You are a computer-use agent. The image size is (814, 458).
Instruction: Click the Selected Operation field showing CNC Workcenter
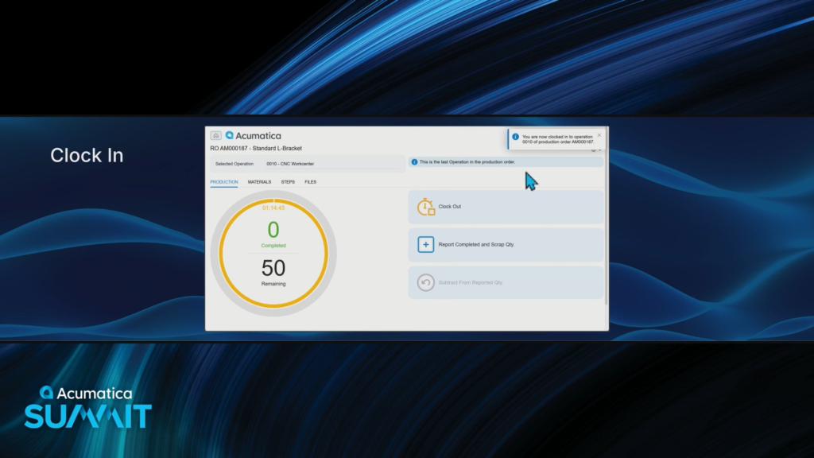(x=306, y=164)
